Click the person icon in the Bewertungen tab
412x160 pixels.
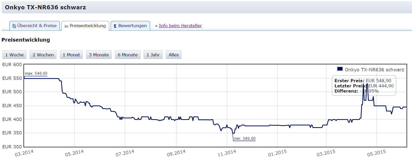coord(115,26)
